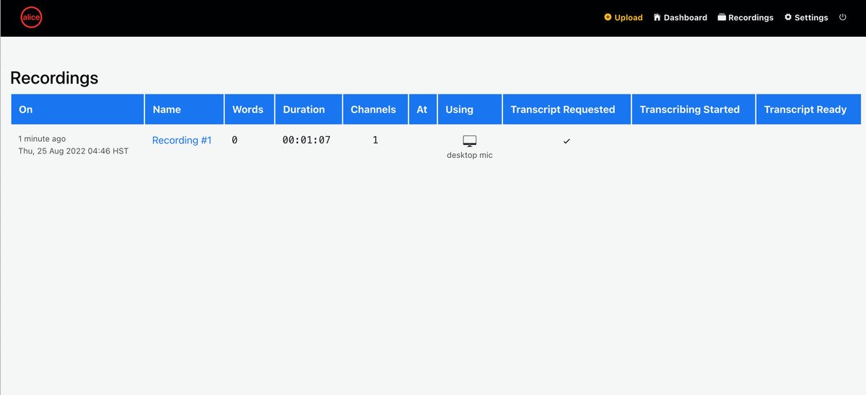Click the Transcript Requested checkmark
Screen dimensions: 866x395
point(567,141)
